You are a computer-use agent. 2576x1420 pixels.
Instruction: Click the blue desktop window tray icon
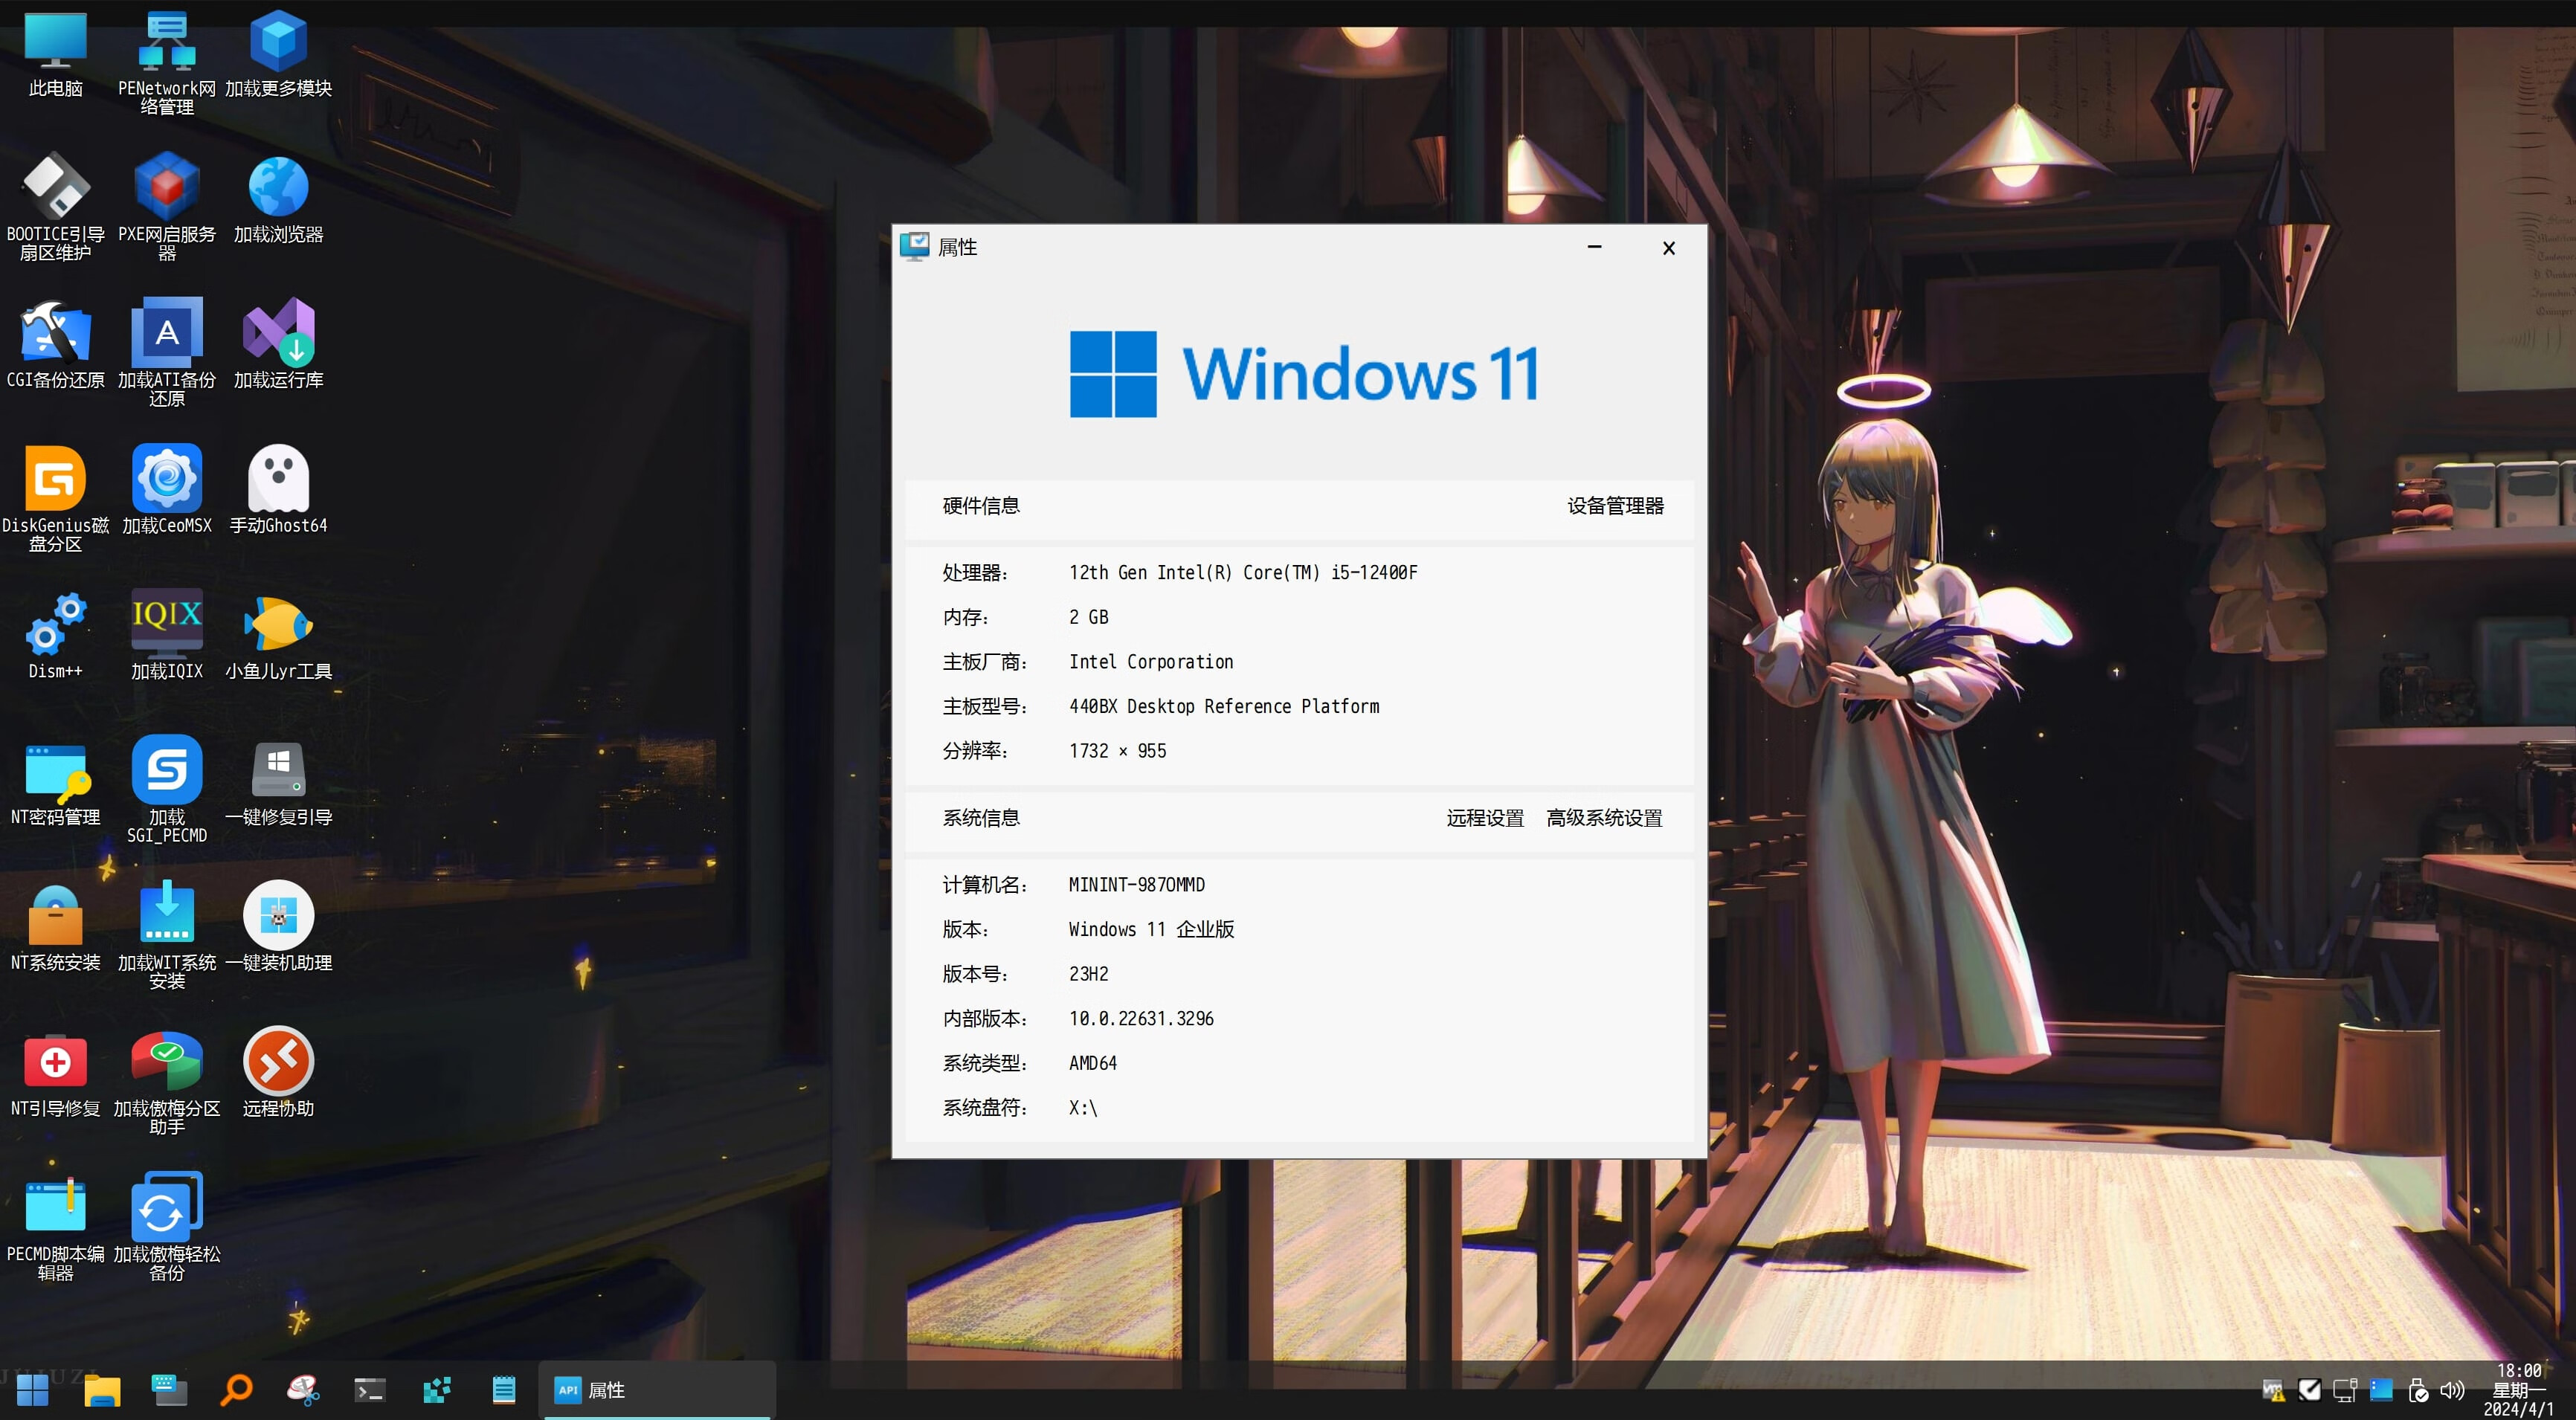pyautogui.click(x=2381, y=1390)
